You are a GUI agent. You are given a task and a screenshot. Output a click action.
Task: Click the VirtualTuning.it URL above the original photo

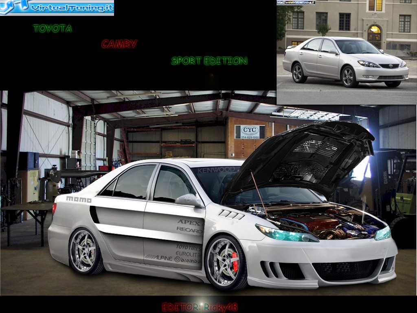pyautogui.click(x=296, y=2)
